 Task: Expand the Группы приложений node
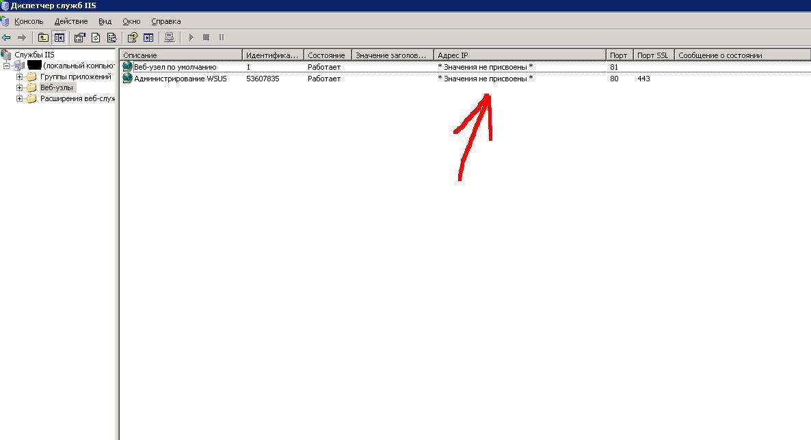click(x=19, y=77)
